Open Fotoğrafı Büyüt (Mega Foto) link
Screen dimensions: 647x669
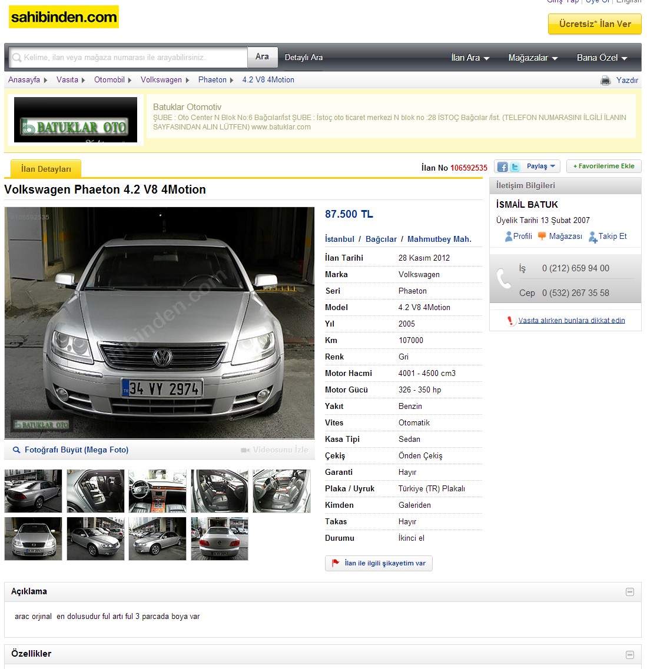click(x=77, y=450)
